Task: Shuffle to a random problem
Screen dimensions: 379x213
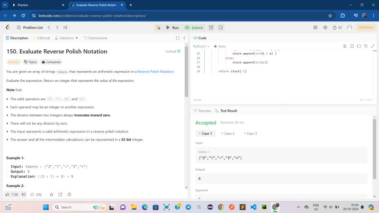Action: coord(64,27)
